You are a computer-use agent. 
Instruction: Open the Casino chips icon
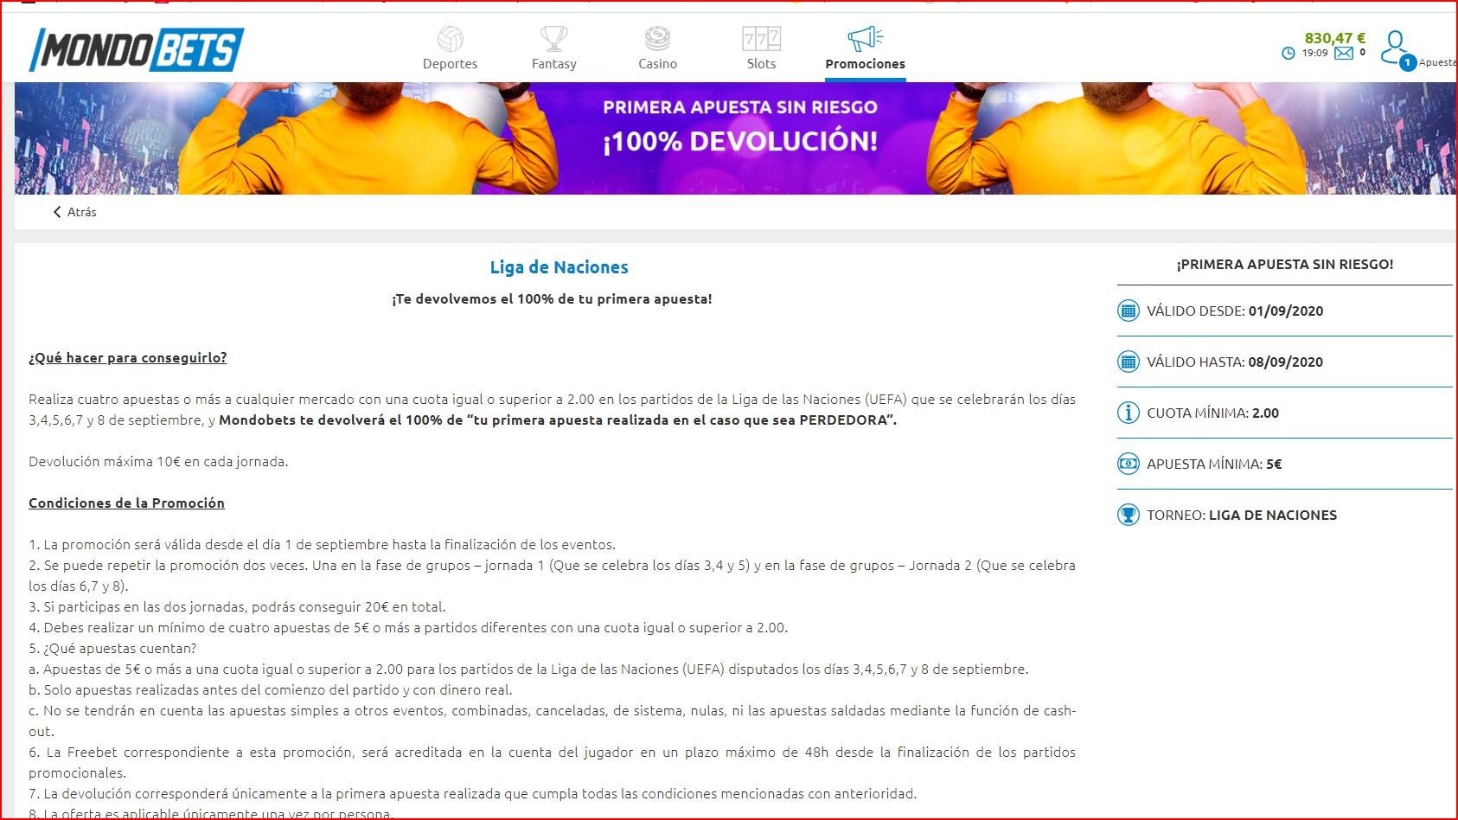click(x=657, y=39)
